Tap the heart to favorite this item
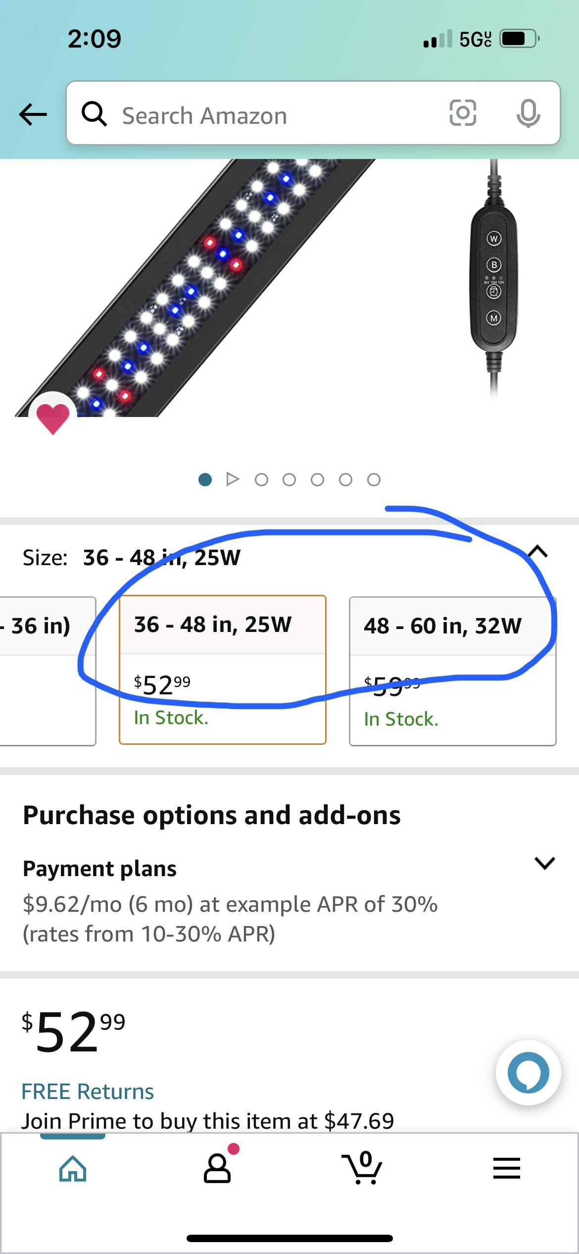The width and height of the screenshot is (579, 1254). tap(54, 417)
